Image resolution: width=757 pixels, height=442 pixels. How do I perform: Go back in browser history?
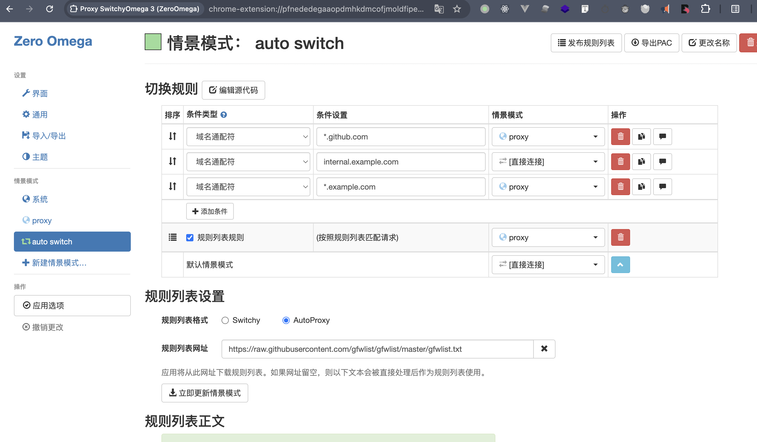pyautogui.click(x=10, y=9)
